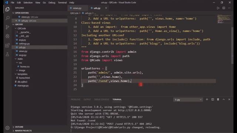Collapse the image folder
Viewport: 237px width, 133px height.
pos(17,70)
